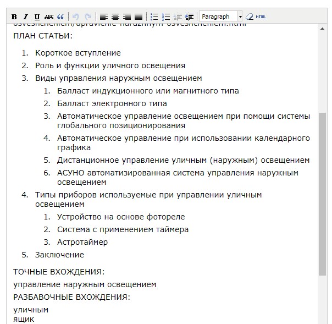This screenshot has height=324, width=332.
Task: Remove formatting with eraser icon
Action: pyautogui.click(x=249, y=17)
